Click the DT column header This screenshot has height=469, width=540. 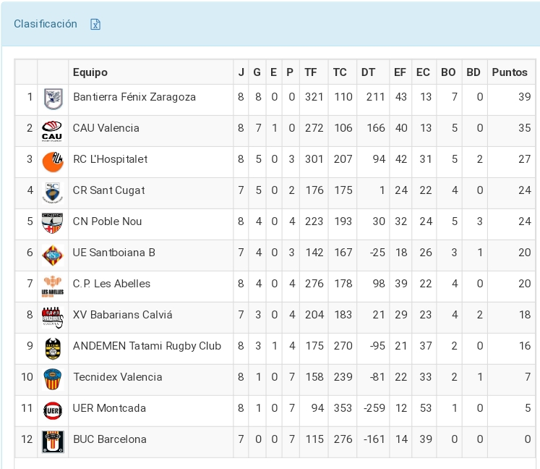click(369, 72)
